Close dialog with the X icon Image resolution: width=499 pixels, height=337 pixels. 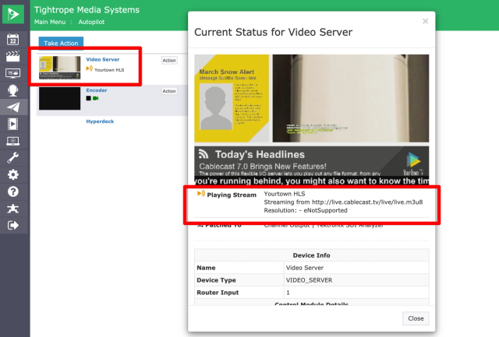coord(425,21)
